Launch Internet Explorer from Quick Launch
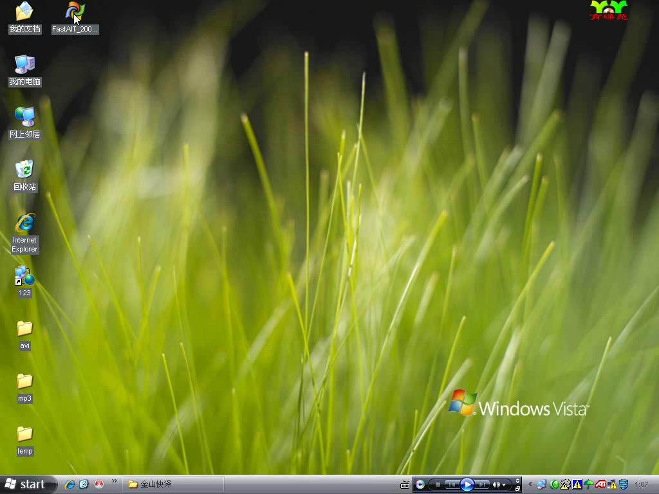The width and height of the screenshot is (659, 494). pyautogui.click(x=70, y=484)
